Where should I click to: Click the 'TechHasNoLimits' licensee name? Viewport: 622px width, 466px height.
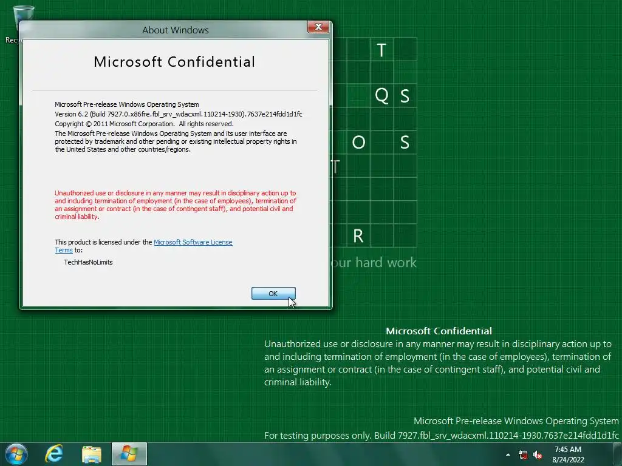(89, 262)
